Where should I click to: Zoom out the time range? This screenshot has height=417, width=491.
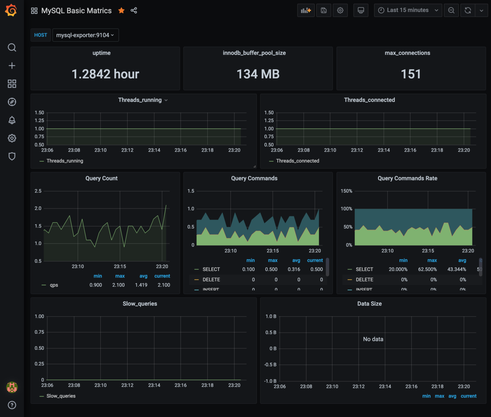point(451,10)
